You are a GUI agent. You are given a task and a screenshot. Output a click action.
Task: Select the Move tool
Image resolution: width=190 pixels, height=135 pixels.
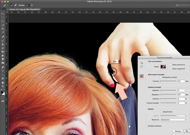[3, 14]
